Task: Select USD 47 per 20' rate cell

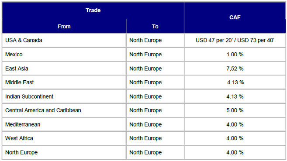Action: [x=235, y=40]
